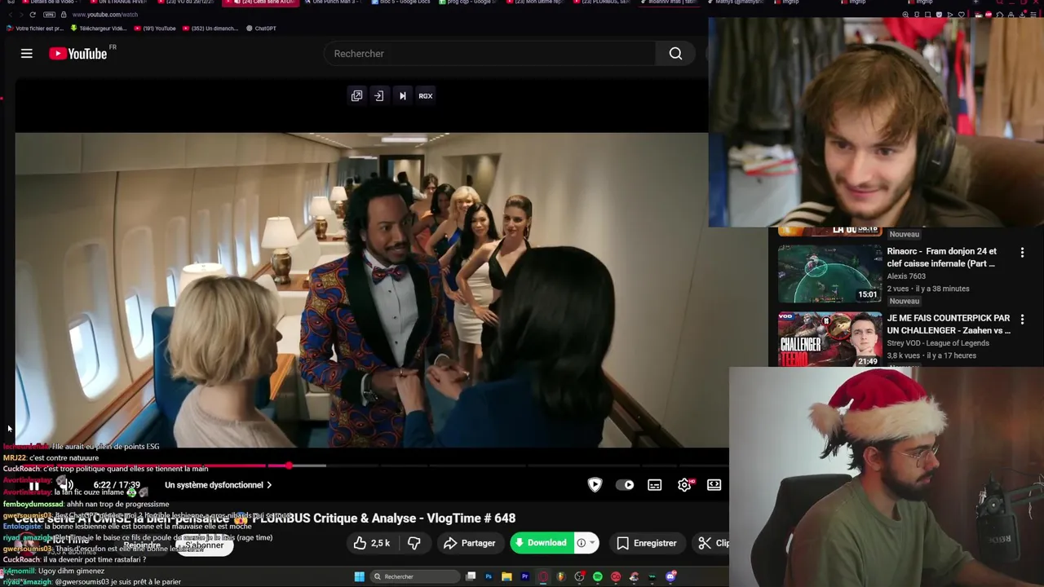Image resolution: width=1044 pixels, height=587 pixels.
Task: Dislike the video with thumbs down
Action: click(414, 543)
